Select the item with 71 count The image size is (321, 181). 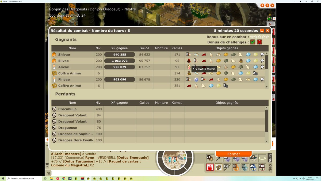(x=210, y=158)
